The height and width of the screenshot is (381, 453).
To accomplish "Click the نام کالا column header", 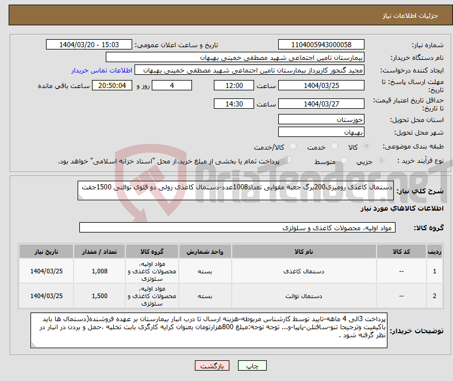I will pos(304,252).
